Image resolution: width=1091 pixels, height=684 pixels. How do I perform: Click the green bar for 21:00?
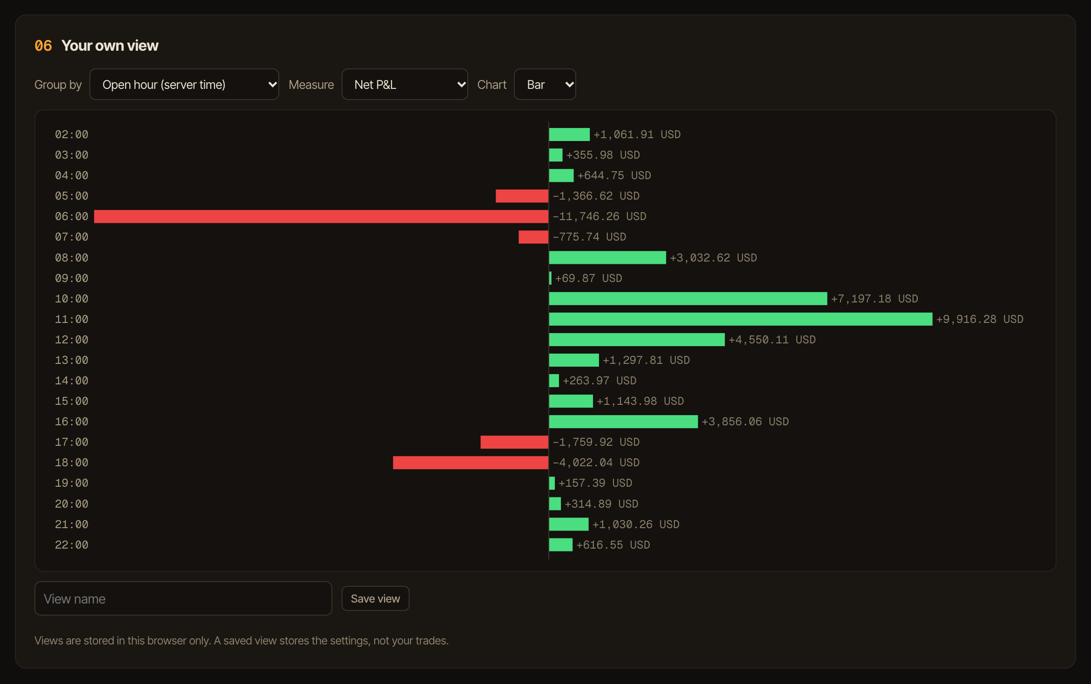569,524
